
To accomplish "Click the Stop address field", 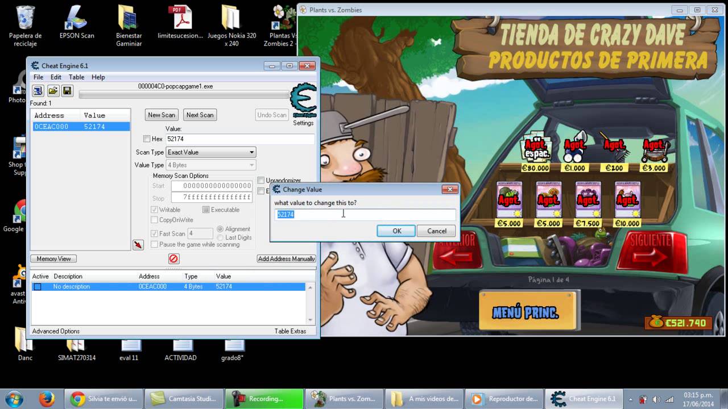I will pyautogui.click(x=211, y=198).
